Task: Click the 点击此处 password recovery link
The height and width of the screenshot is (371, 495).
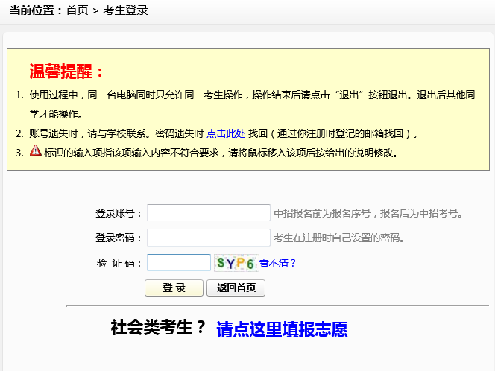Action: point(226,133)
